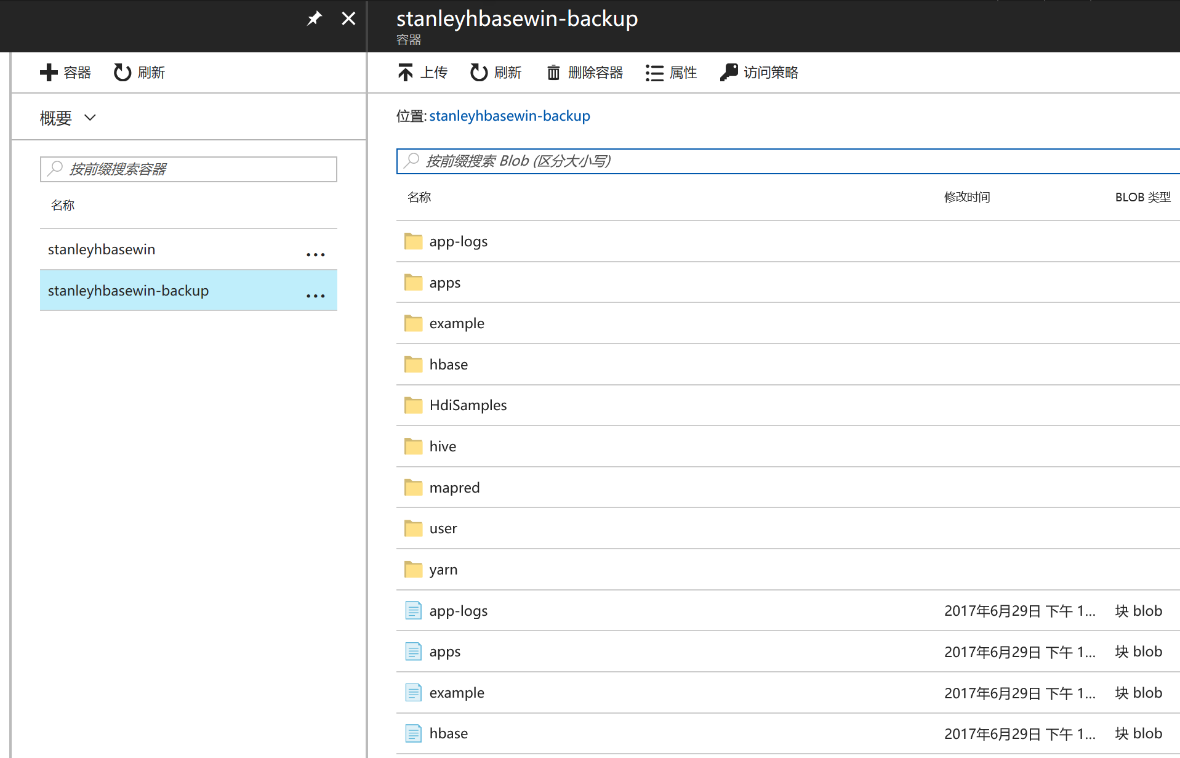Select the stanleyhbasewin container
This screenshot has height=758, width=1180.
102,249
